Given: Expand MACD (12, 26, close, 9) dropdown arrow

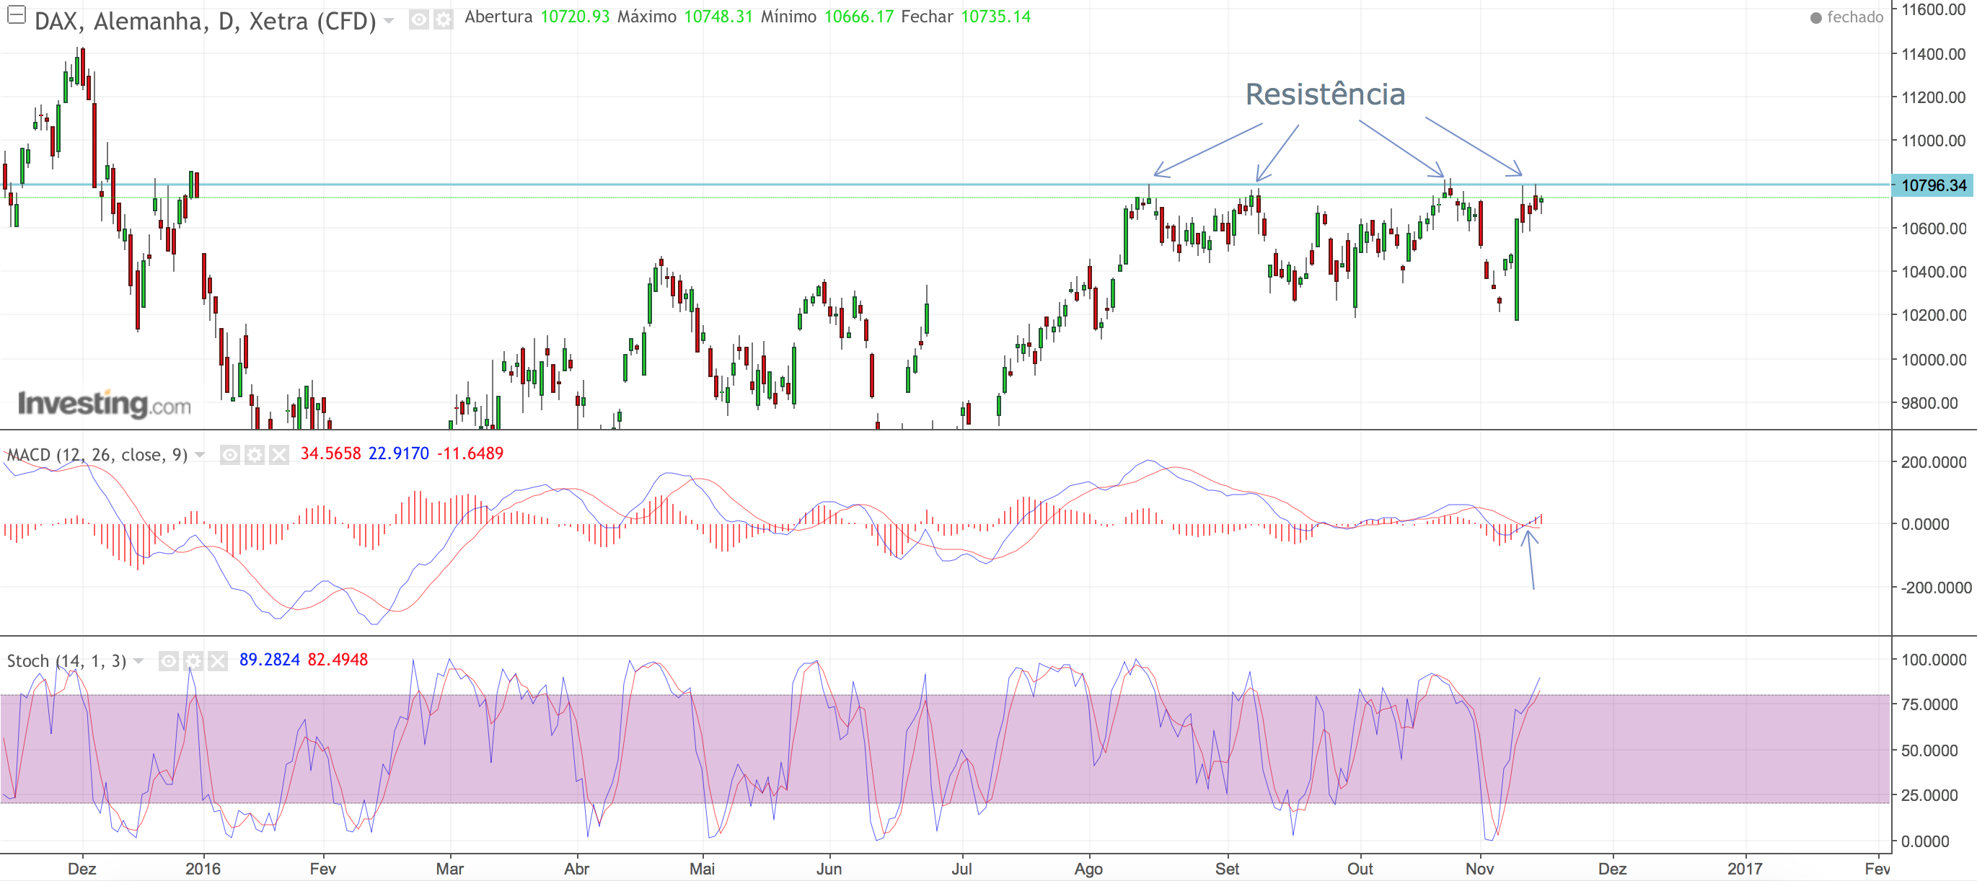Looking at the screenshot, I should coord(201,455).
